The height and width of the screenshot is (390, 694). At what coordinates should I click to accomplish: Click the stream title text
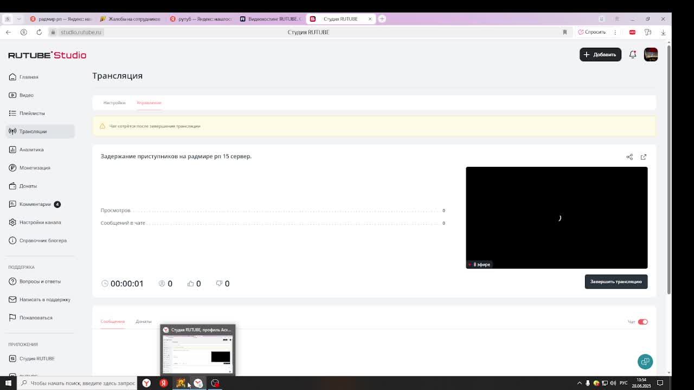pyautogui.click(x=176, y=157)
